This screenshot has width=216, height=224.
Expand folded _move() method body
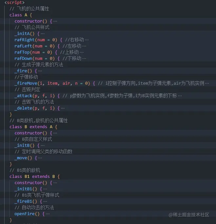click(x=40, y=158)
